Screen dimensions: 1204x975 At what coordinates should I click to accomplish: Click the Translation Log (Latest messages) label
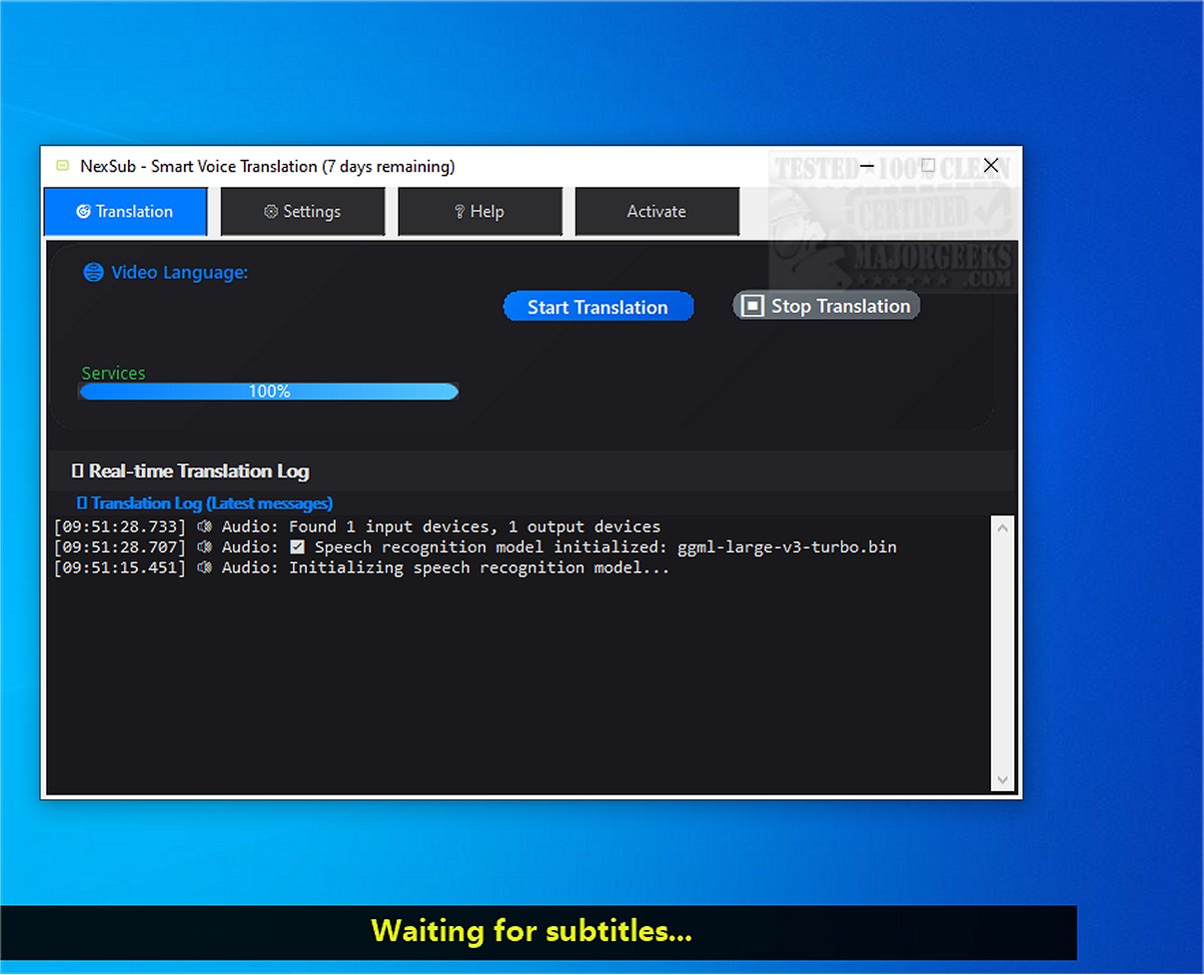(x=205, y=503)
